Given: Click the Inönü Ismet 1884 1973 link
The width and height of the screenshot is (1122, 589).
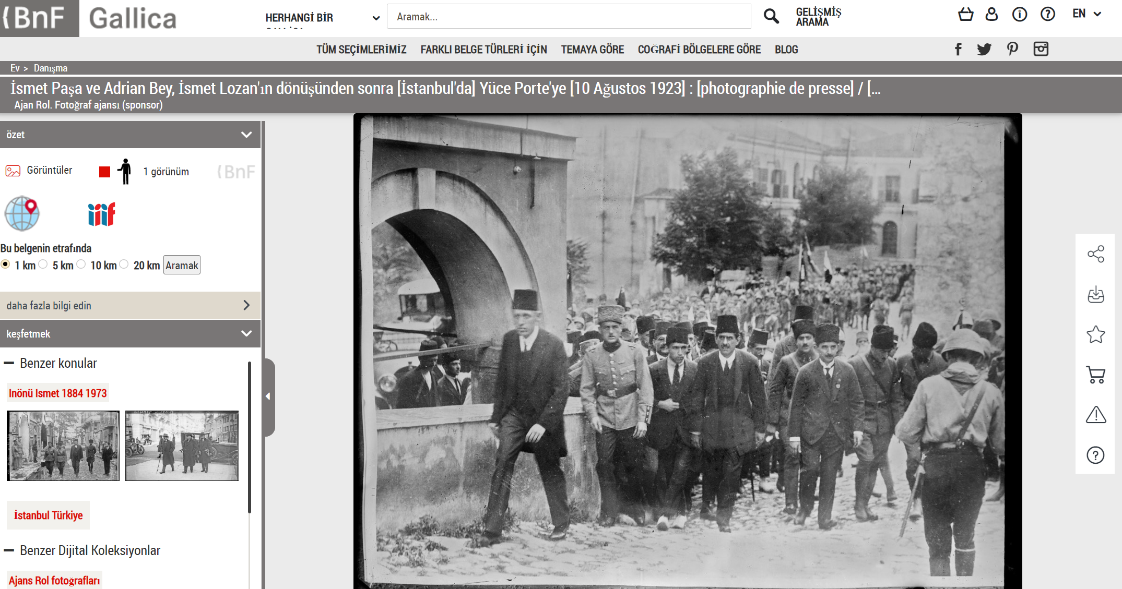Looking at the screenshot, I should (x=58, y=393).
